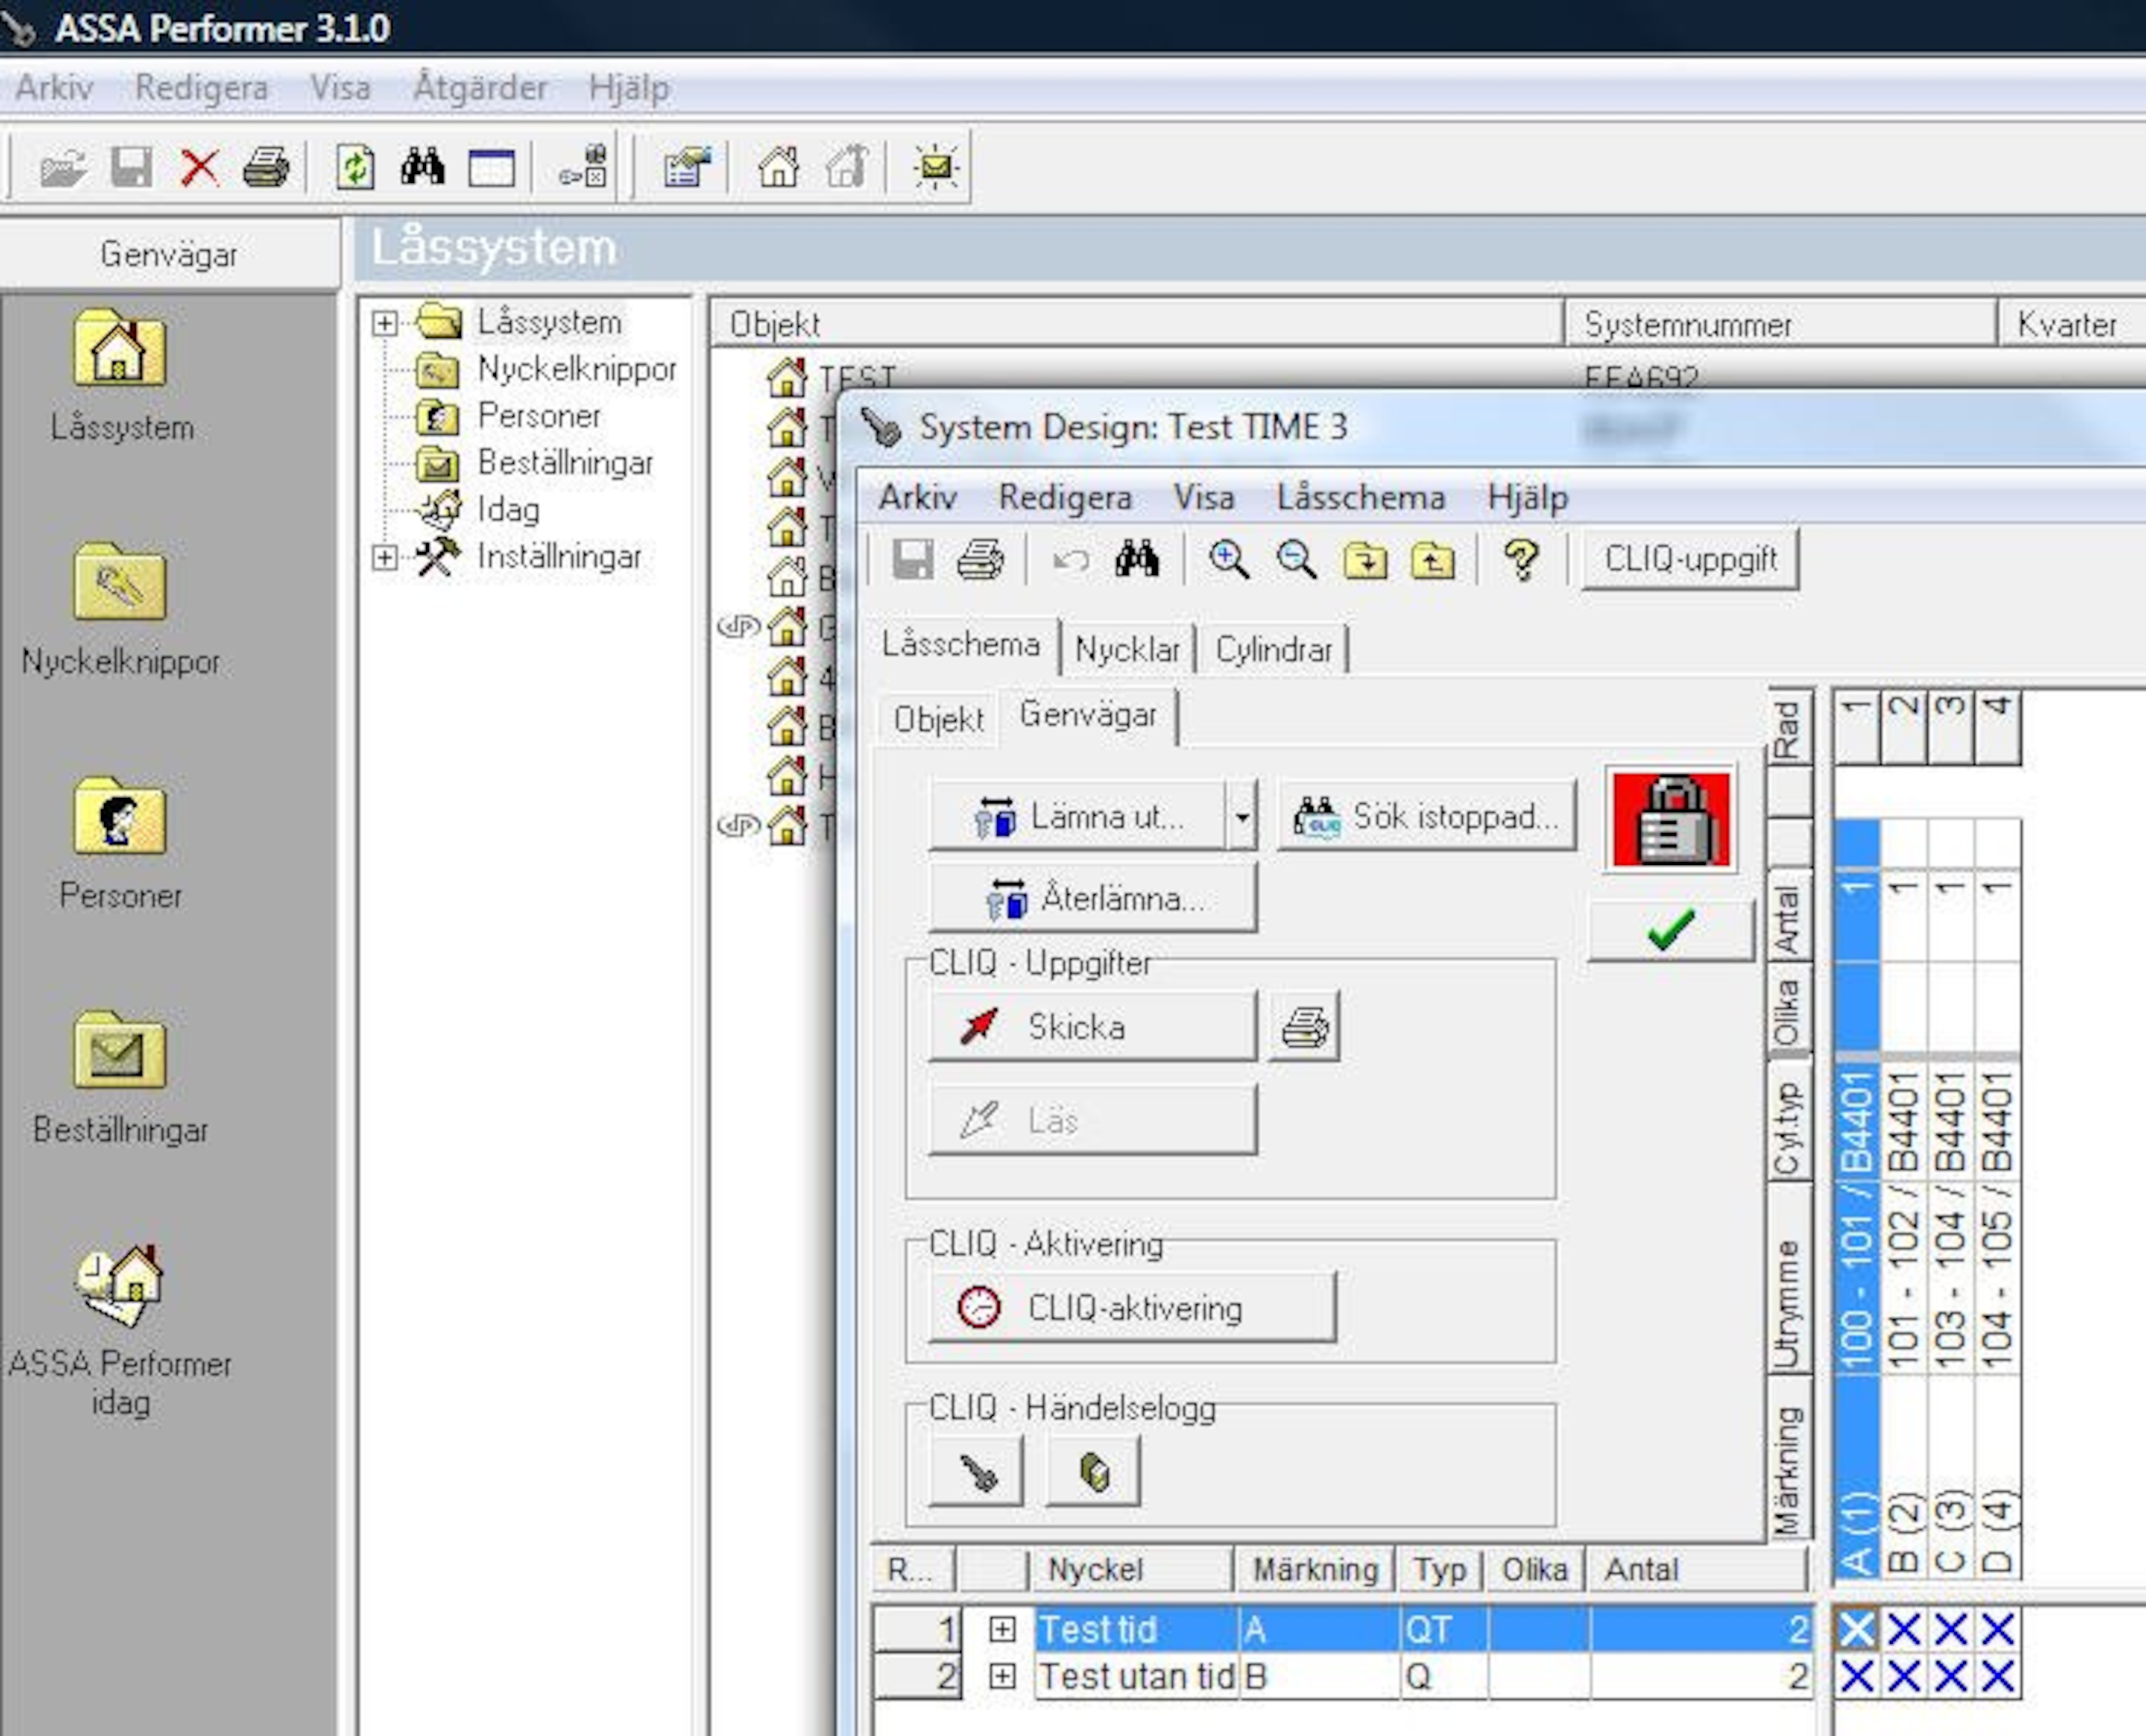Open the Nyckelknippor sidebar shortcut
The image size is (2146, 1736).
click(x=121, y=609)
